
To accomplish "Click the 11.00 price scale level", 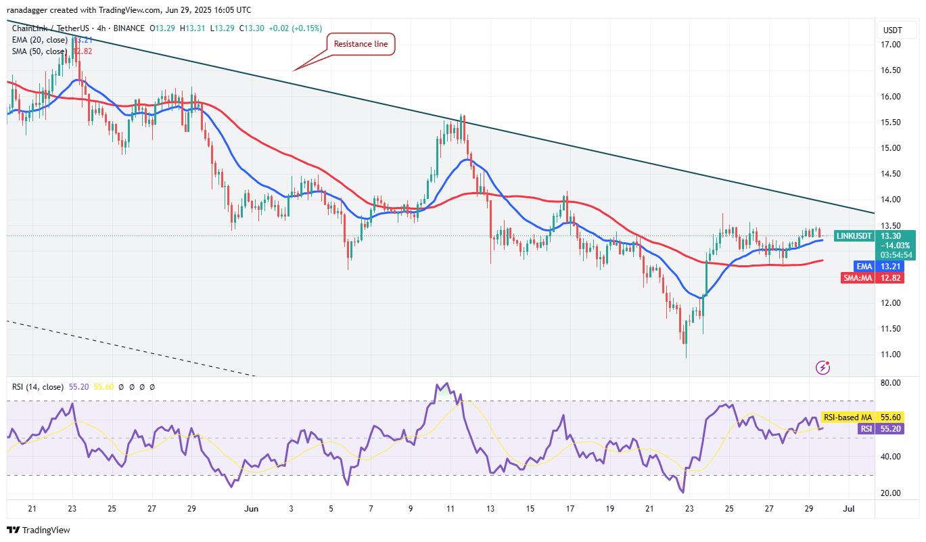I will click(890, 355).
